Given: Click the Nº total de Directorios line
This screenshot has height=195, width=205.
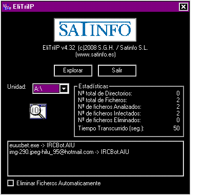Looking at the screenshot, I should tap(129, 93).
